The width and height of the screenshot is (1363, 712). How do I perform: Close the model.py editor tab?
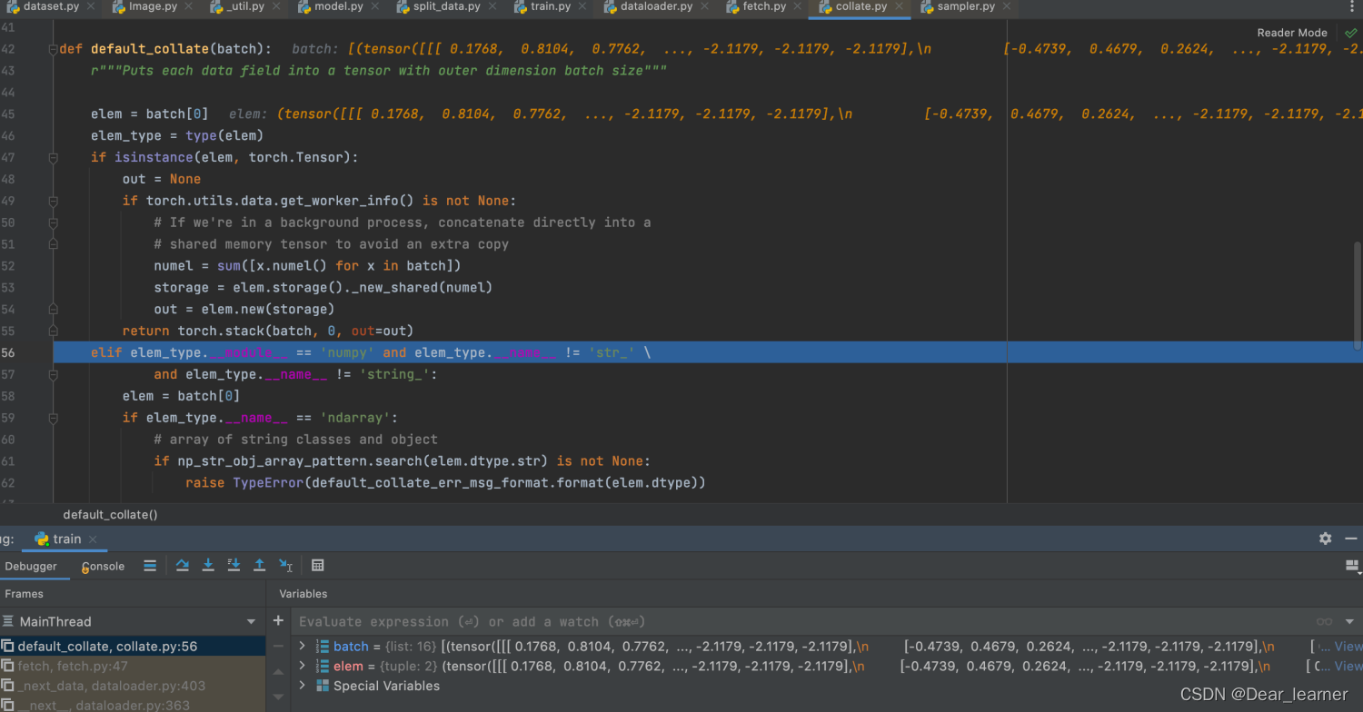[375, 6]
